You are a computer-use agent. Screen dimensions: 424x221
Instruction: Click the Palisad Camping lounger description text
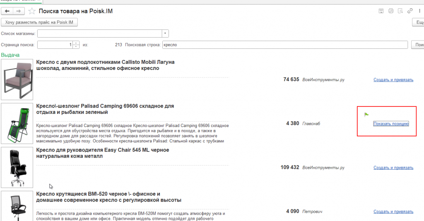[132, 133]
